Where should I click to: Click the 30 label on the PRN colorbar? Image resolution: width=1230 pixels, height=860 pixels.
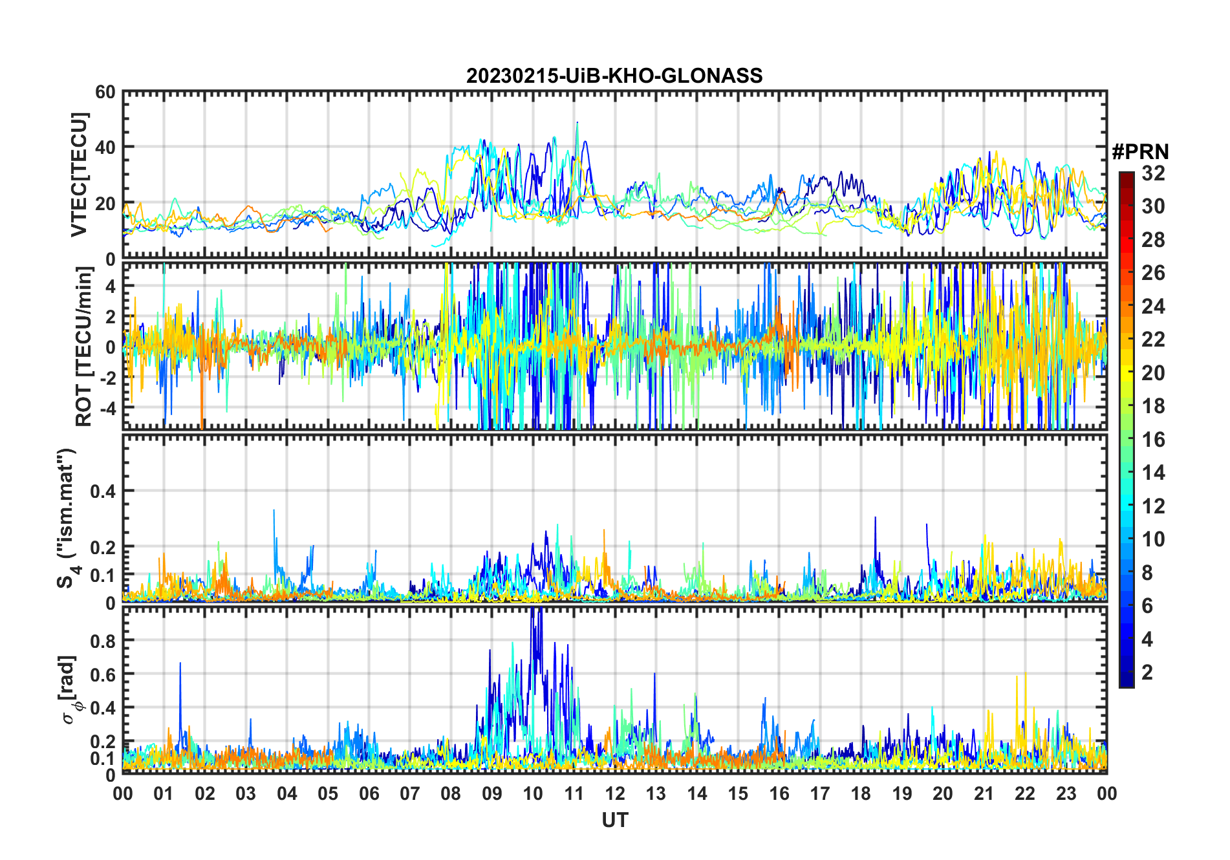click(x=1153, y=206)
